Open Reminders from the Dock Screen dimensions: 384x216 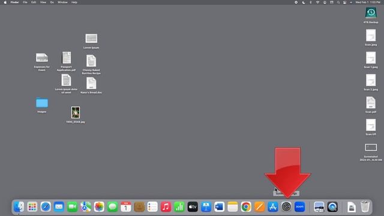point(152,207)
